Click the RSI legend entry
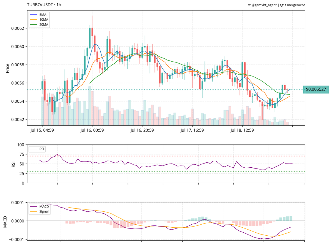 (37, 149)
